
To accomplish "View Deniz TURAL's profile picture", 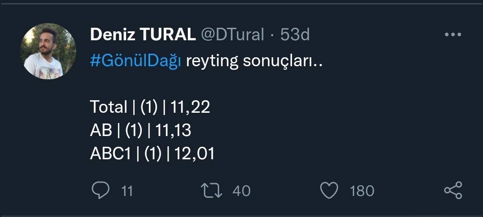I will coord(48,51).
